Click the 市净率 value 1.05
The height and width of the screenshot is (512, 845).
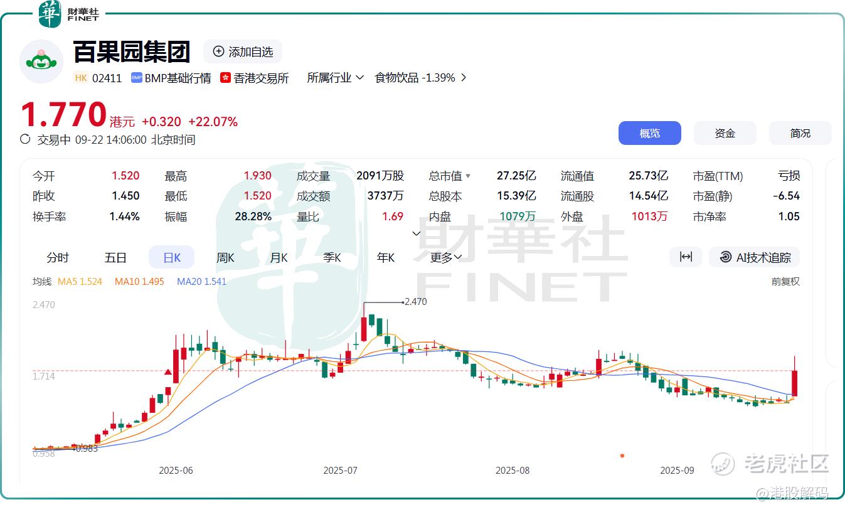click(789, 216)
